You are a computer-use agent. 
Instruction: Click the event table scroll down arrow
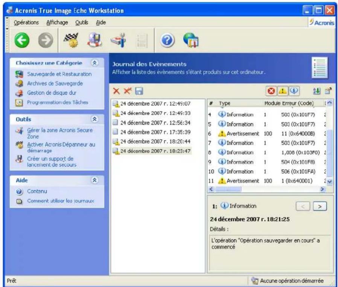(x=329, y=182)
